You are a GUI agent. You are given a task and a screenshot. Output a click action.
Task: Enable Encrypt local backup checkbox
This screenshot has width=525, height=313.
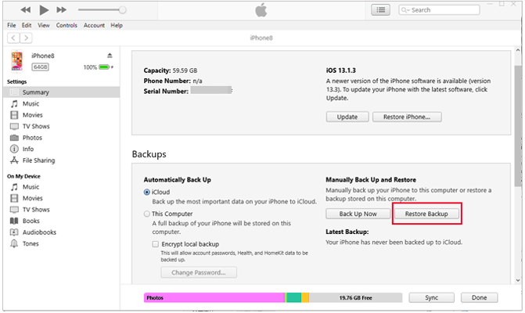tap(156, 244)
